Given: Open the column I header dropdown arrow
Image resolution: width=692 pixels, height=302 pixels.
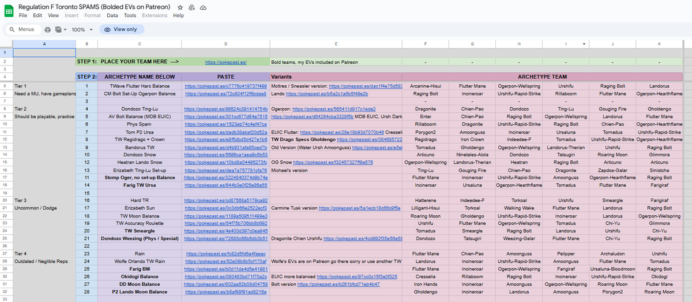Looking at the screenshot, I should pyautogui.click(x=584, y=44).
